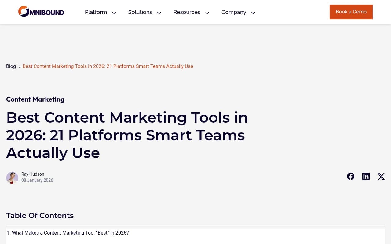Expand the Platform dropdown chevron
Image resolution: width=391 pixels, height=244 pixels.
[114, 13]
